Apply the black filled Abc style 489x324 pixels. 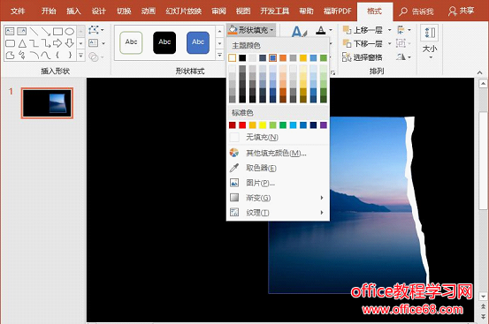point(164,42)
